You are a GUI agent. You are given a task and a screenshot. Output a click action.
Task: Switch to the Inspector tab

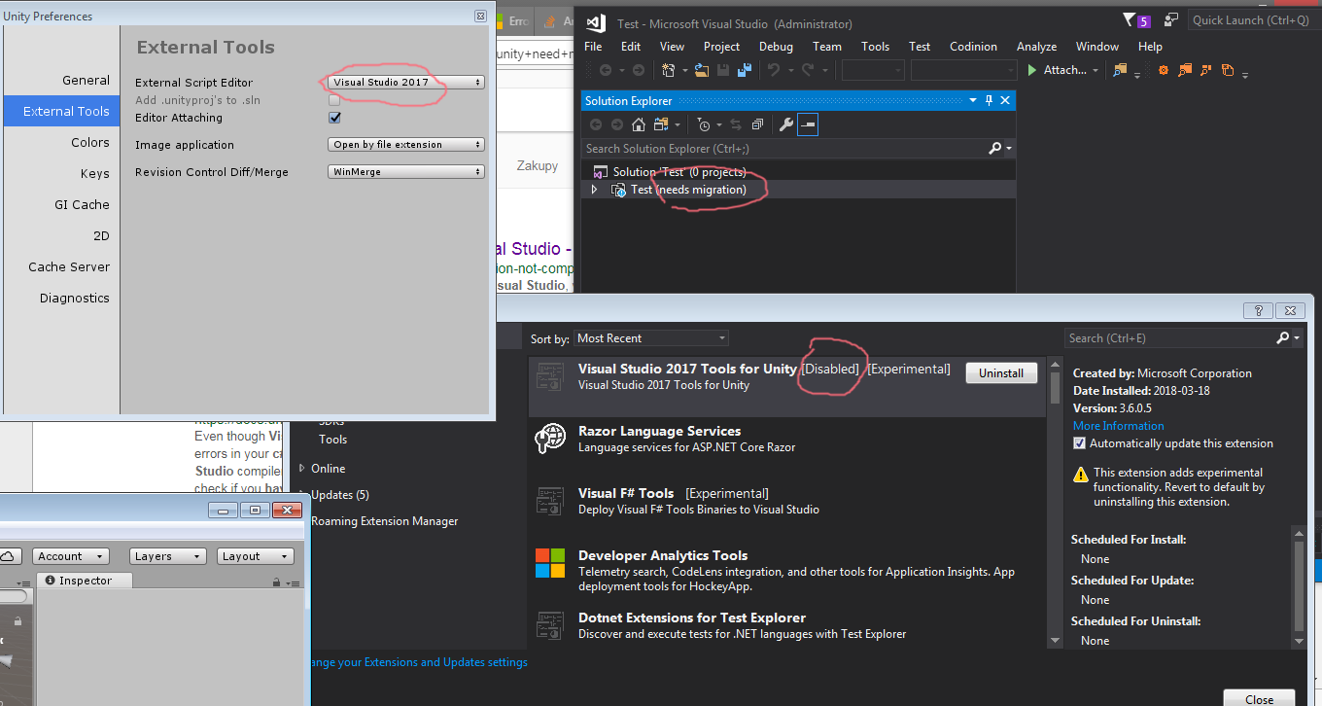[x=86, y=581]
